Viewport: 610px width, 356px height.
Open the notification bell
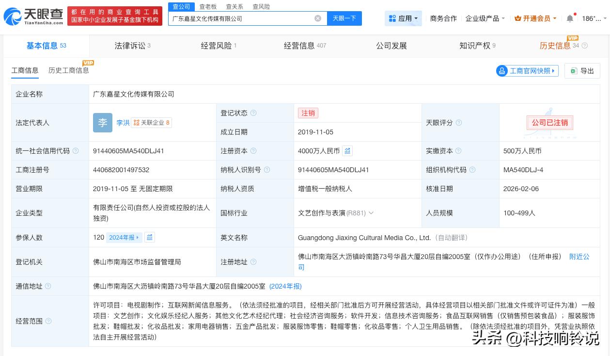coord(570,18)
